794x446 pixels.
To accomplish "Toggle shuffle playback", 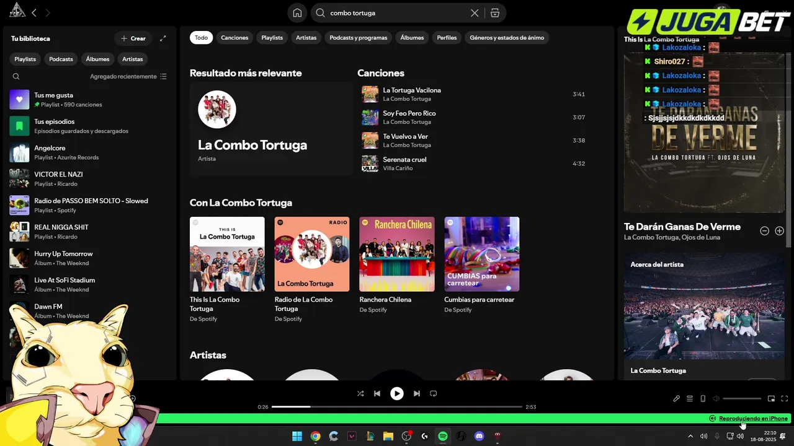I will (x=360, y=393).
